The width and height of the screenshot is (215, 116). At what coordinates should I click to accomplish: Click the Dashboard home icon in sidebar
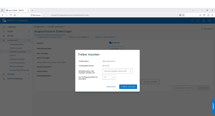[4, 27]
